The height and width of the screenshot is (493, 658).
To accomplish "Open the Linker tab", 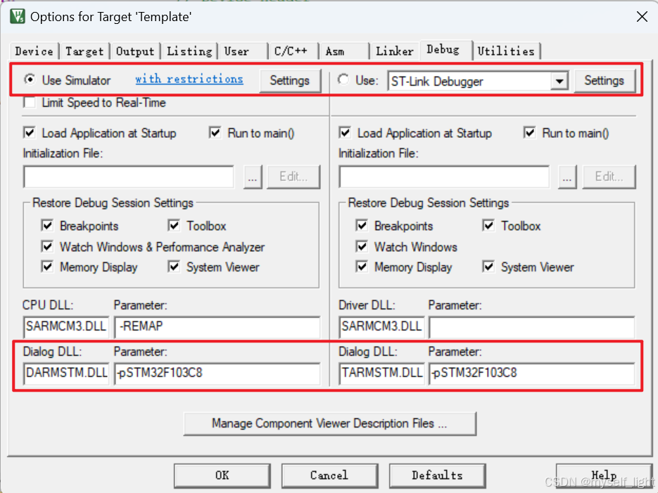I will [x=394, y=51].
